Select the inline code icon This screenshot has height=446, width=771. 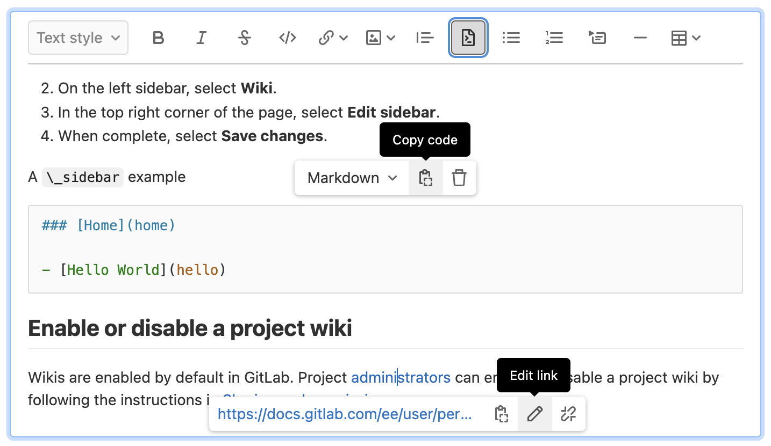[287, 38]
